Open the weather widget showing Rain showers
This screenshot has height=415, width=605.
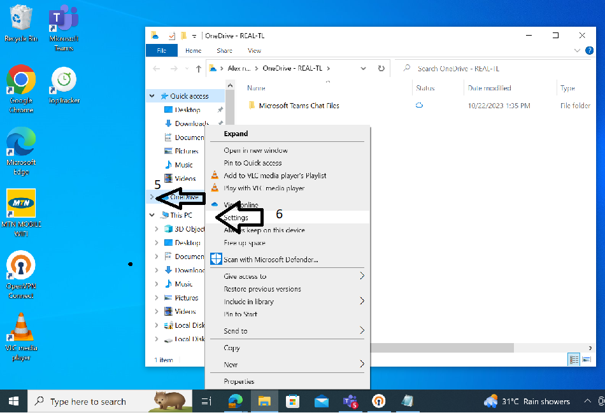(x=527, y=402)
